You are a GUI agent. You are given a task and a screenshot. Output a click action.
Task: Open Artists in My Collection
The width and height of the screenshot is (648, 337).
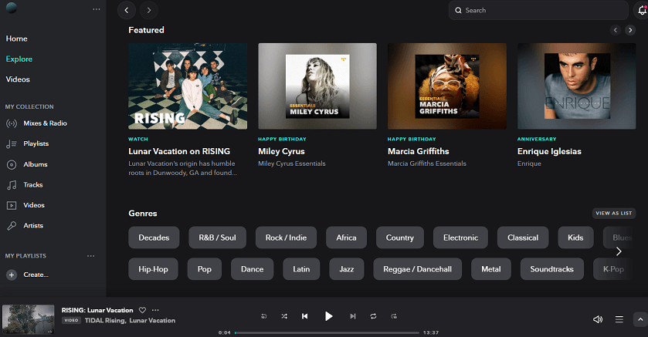[25, 226]
